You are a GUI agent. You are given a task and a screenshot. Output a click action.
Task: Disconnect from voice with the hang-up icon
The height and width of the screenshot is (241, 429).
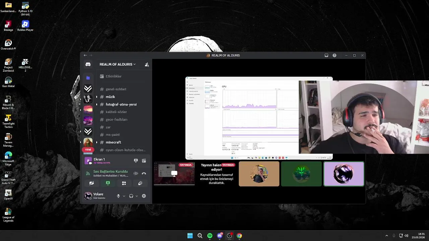tap(144, 173)
